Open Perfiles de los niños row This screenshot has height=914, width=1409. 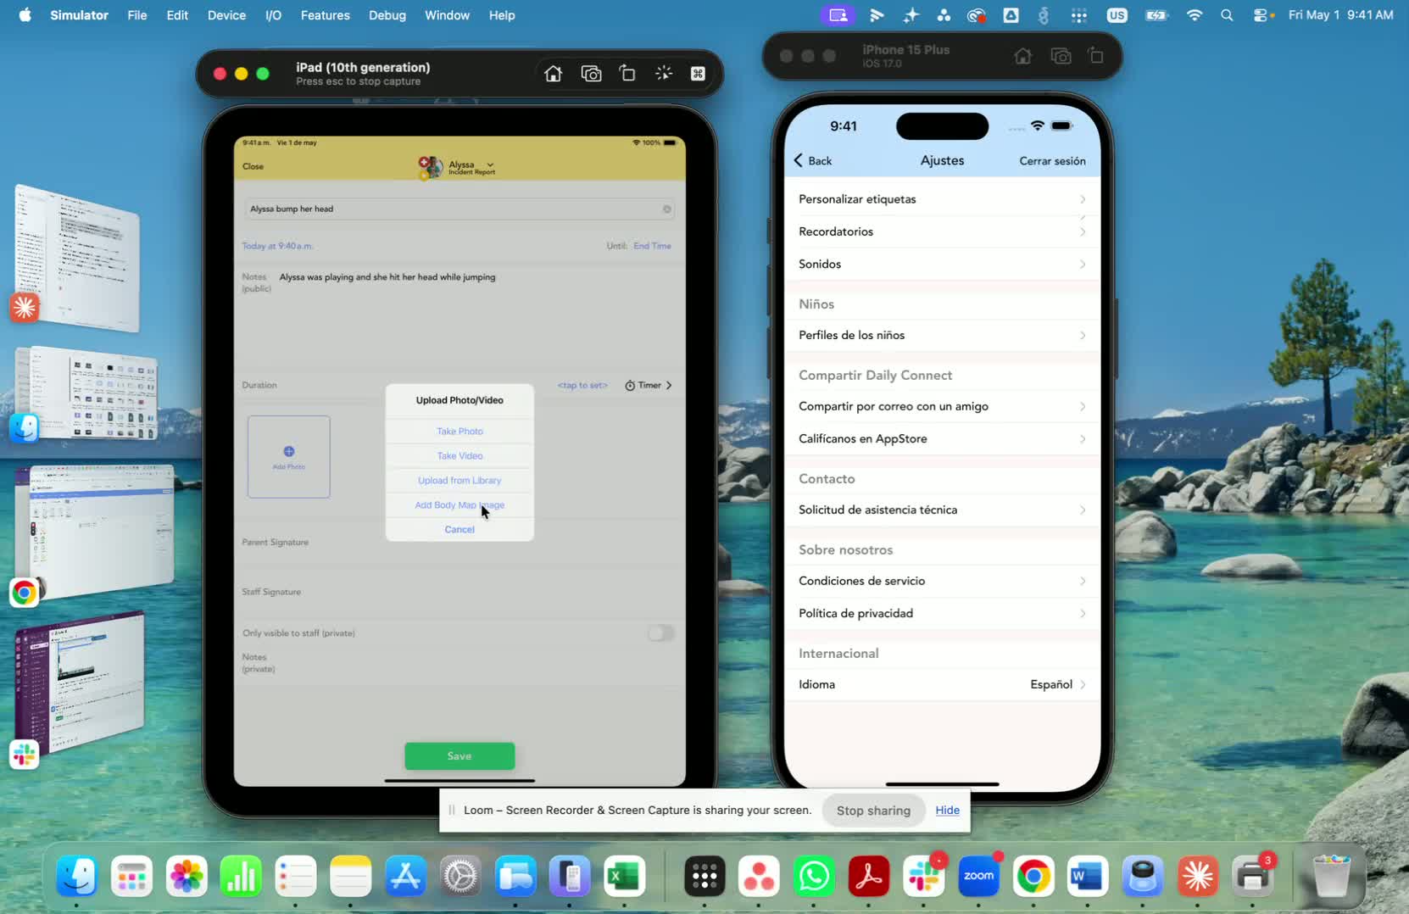(942, 335)
